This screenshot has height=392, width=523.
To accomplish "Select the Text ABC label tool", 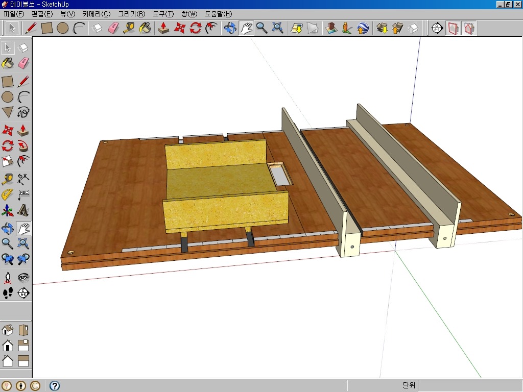I will point(23,194).
